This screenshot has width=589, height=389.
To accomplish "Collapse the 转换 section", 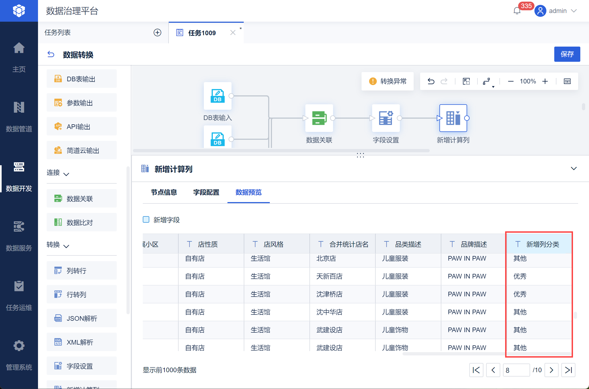I will point(66,246).
